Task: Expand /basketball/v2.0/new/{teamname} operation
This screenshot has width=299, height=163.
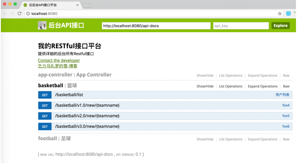Action: 87,116
